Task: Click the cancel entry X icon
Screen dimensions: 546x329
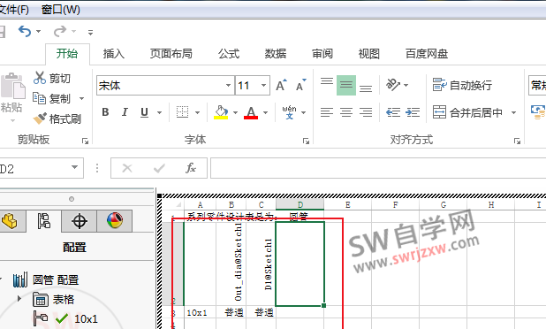Action: point(127,169)
